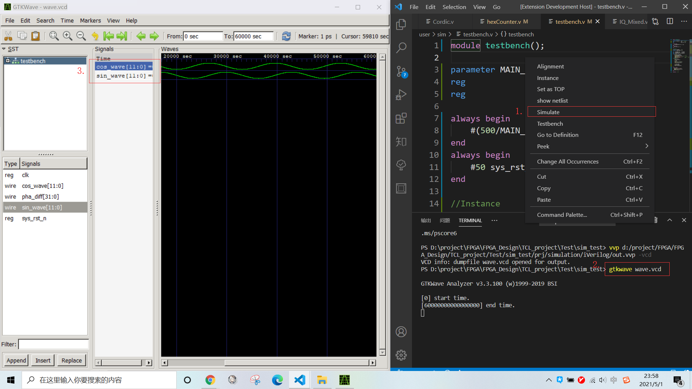Select the pha_diff[31:0] wire row
This screenshot has height=389, width=692.
pos(40,197)
